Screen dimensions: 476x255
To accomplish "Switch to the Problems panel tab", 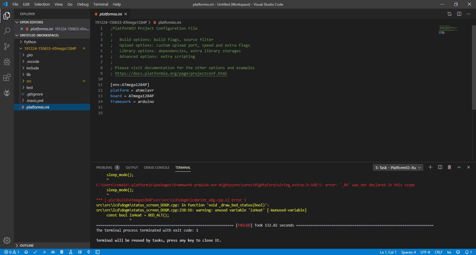I will click(107, 168).
